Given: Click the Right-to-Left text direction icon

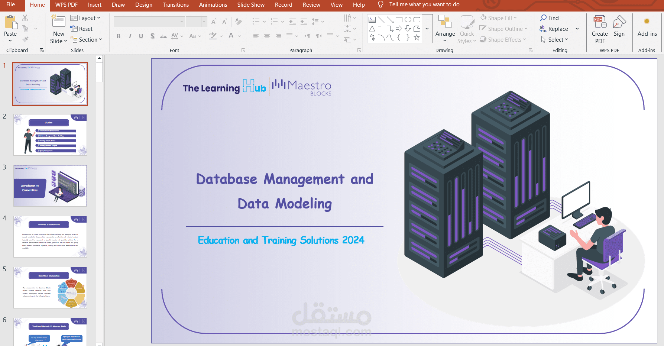Looking at the screenshot, I should (x=319, y=36).
